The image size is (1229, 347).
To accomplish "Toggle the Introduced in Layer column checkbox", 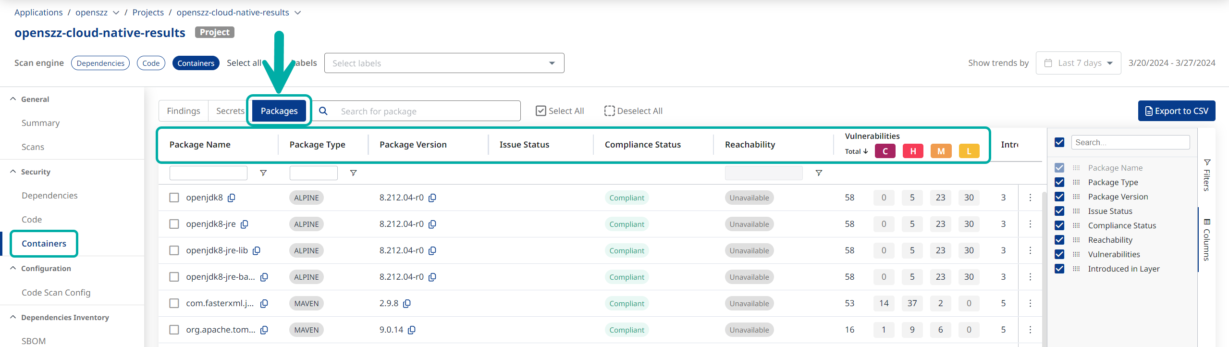I will coord(1059,269).
